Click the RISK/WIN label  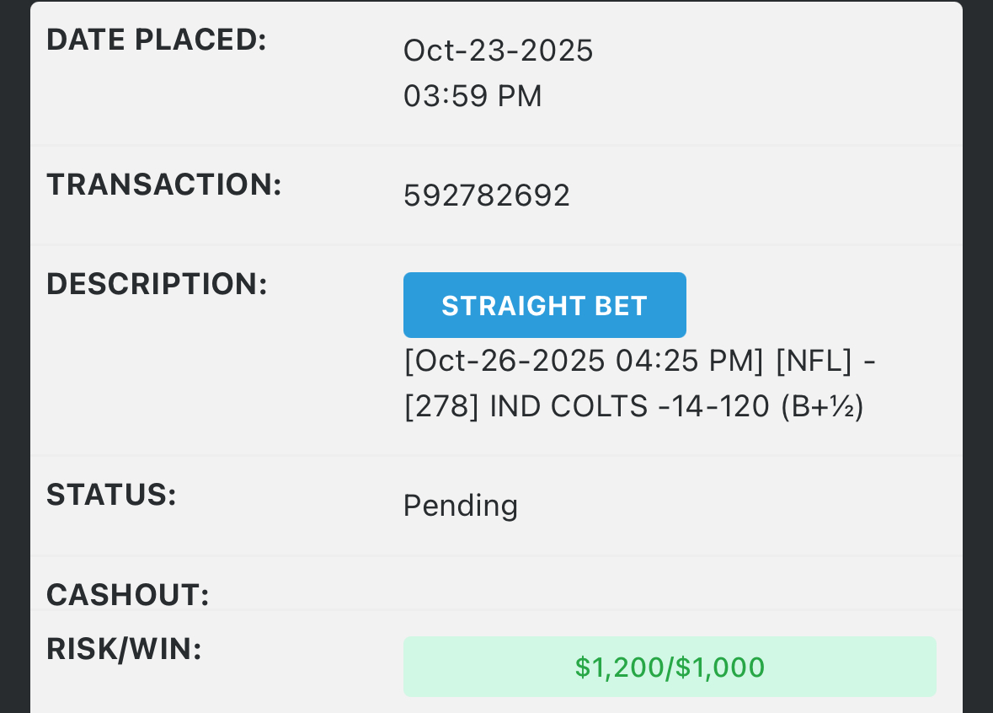click(x=124, y=648)
